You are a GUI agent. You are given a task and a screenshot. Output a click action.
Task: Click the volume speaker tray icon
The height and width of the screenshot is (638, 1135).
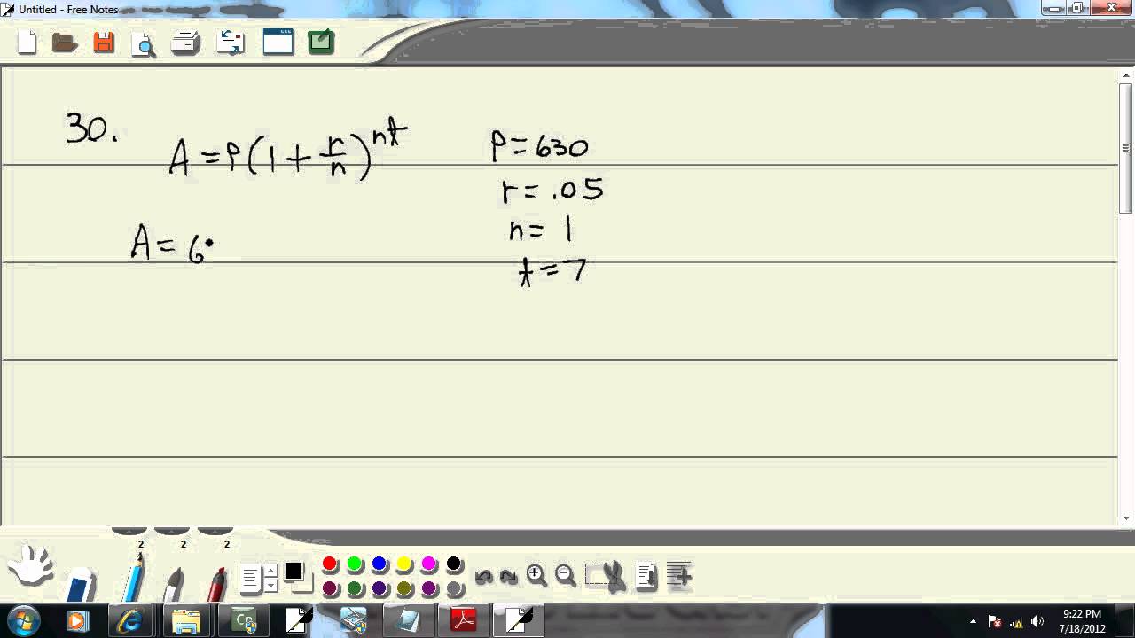click(x=1037, y=621)
